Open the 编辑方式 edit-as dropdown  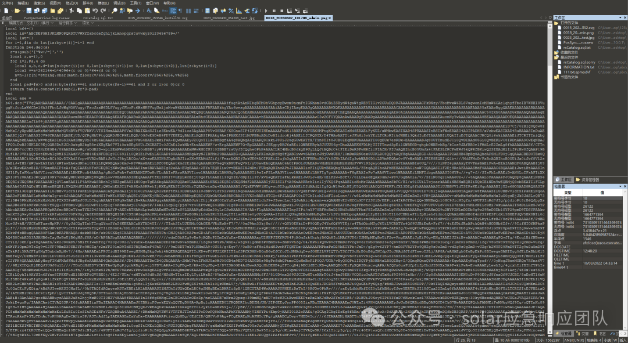[x=31, y=23]
